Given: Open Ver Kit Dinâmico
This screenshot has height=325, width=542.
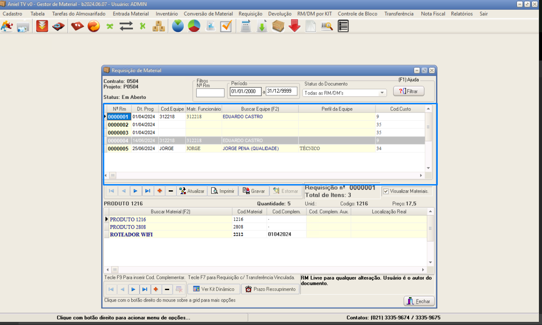Looking at the screenshot, I should click(214, 289).
